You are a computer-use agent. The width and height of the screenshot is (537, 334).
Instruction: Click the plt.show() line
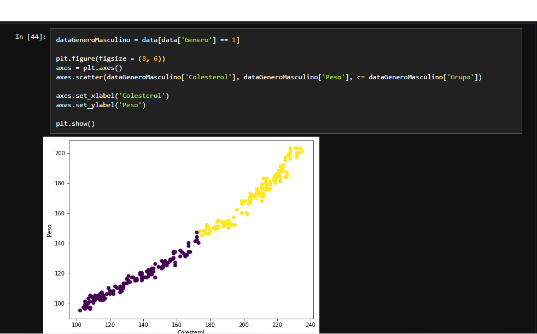[75, 124]
